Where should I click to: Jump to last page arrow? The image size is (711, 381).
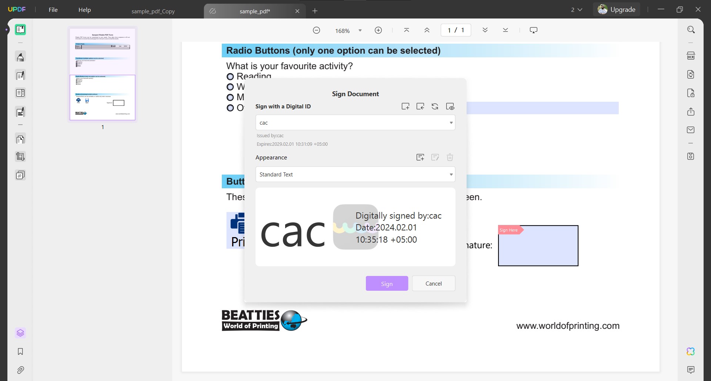[505, 30]
